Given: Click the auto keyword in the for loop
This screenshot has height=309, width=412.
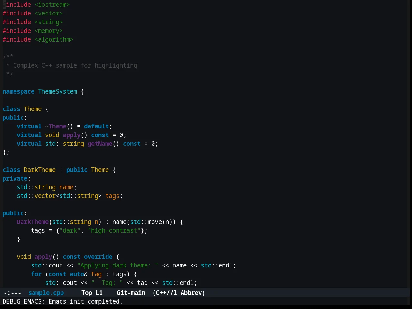Looking at the screenshot, I should [77, 274].
